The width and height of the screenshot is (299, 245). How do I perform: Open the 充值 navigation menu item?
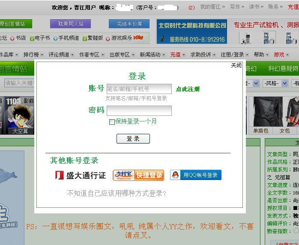pos(175,55)
